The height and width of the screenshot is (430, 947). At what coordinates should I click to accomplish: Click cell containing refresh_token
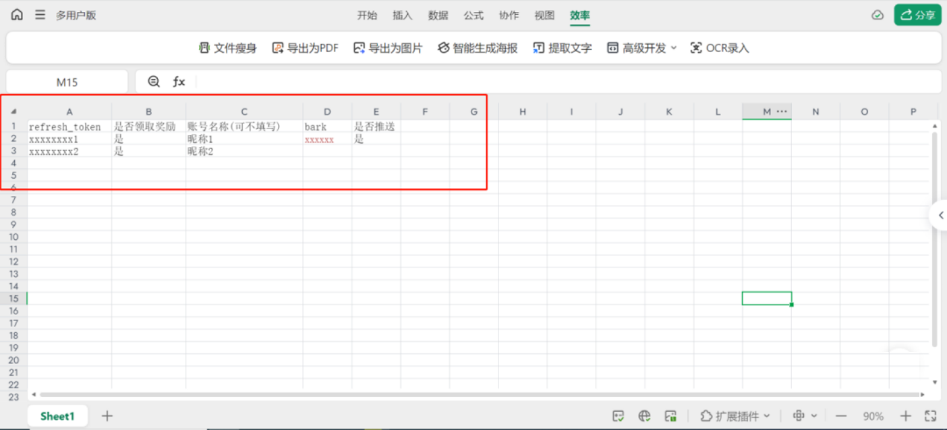[69, 127]
